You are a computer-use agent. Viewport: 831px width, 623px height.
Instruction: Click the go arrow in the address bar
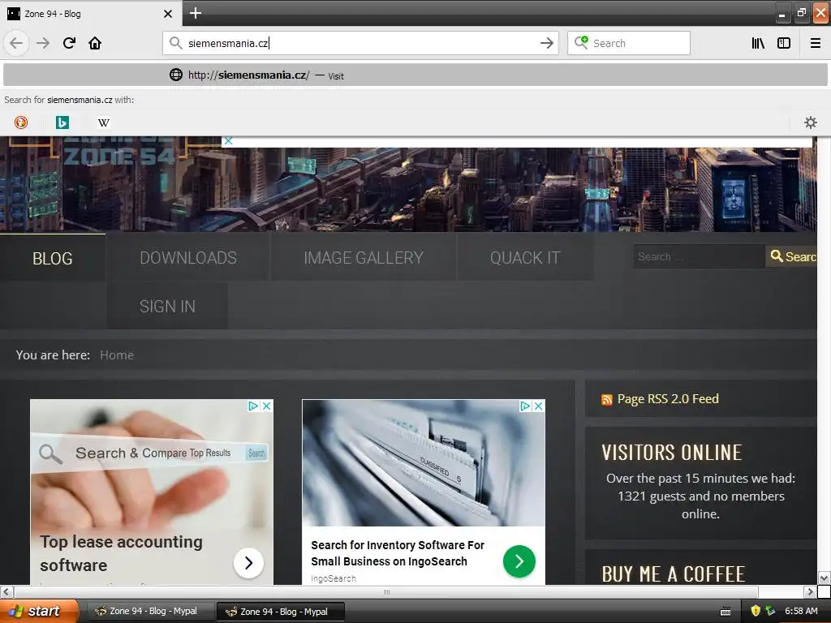[x=546, y=43]
